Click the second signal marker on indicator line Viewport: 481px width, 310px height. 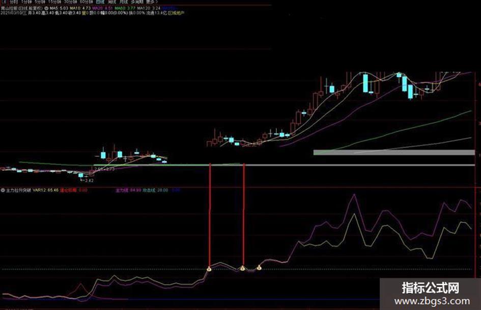(x=243, y=268)
